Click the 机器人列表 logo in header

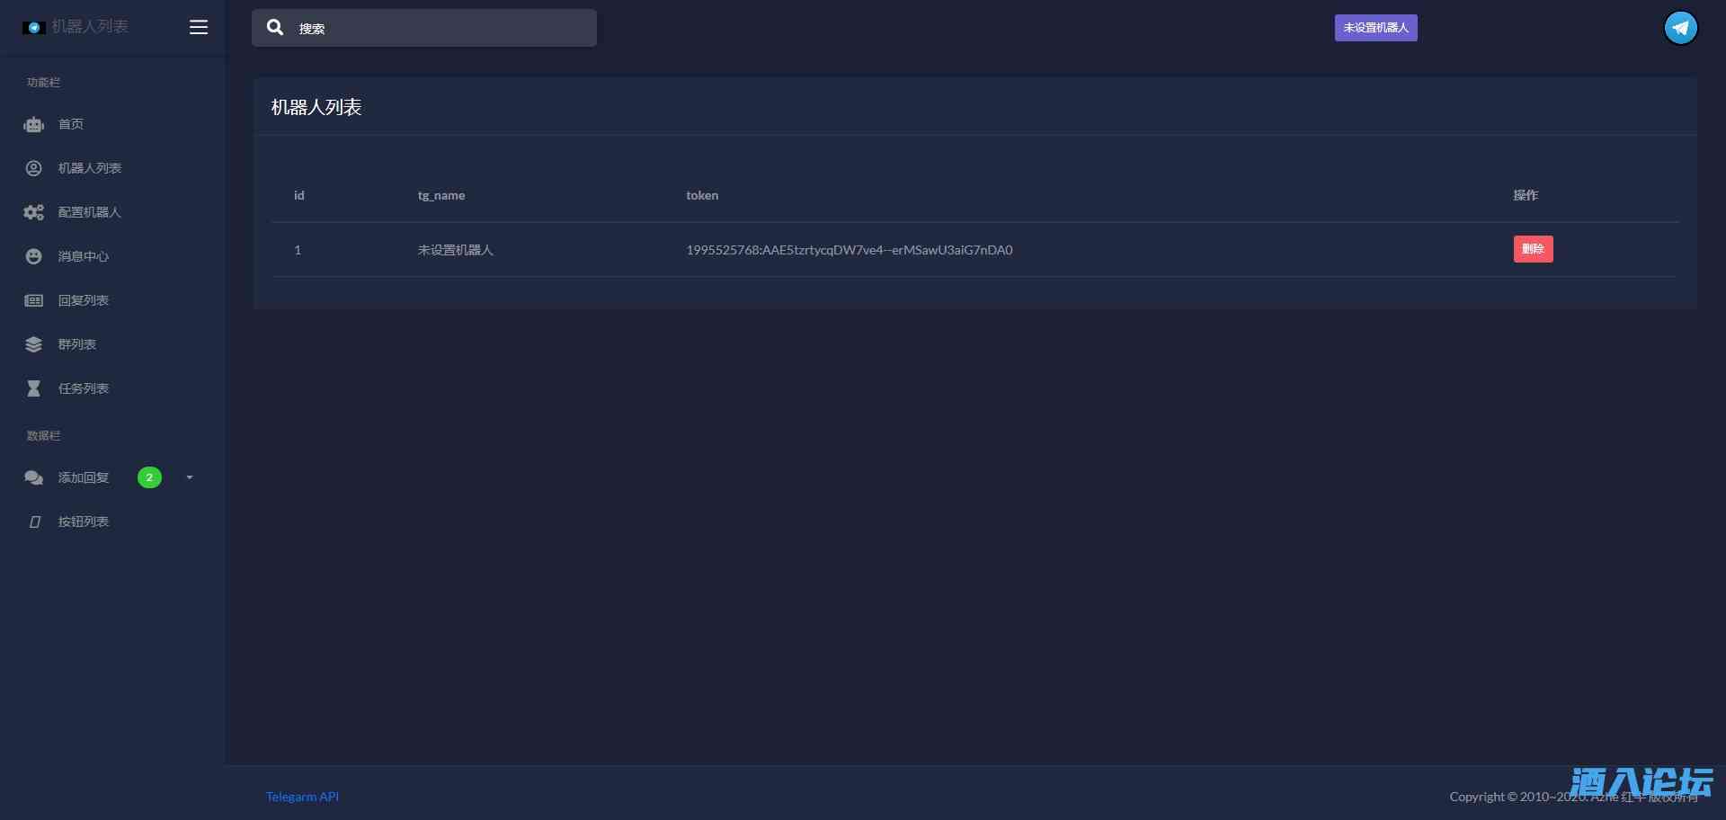coord(76,27)
